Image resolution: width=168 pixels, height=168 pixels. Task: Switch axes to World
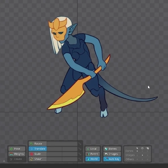coord(93,159)
